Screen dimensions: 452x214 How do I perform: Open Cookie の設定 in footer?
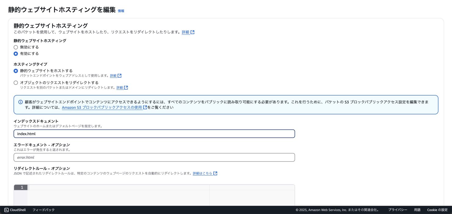click(437, 210)
